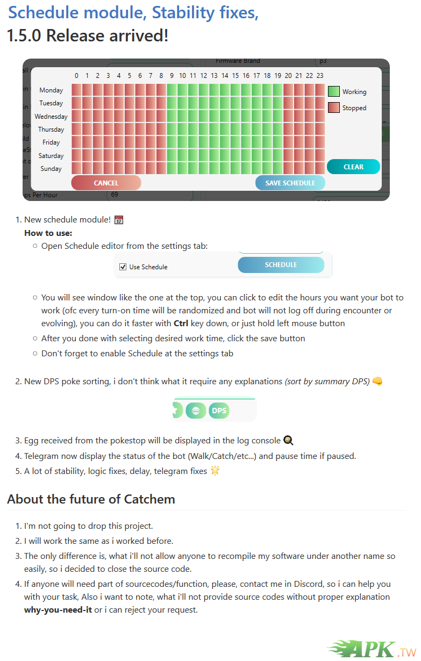Image resolution: width=421 pixels, height=661 pixels.
Task: Click the sparkle emoji after 'telegram fixes'
Action: click(x=215, y=471)
